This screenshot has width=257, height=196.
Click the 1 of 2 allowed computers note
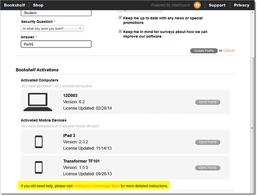(x=57, y=86)
